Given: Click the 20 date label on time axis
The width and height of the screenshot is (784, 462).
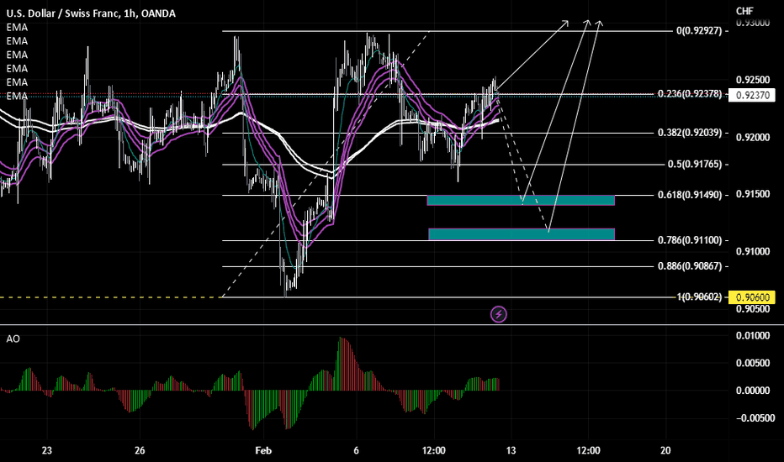Looking at the screenshot, I should (x=665, y=450).
